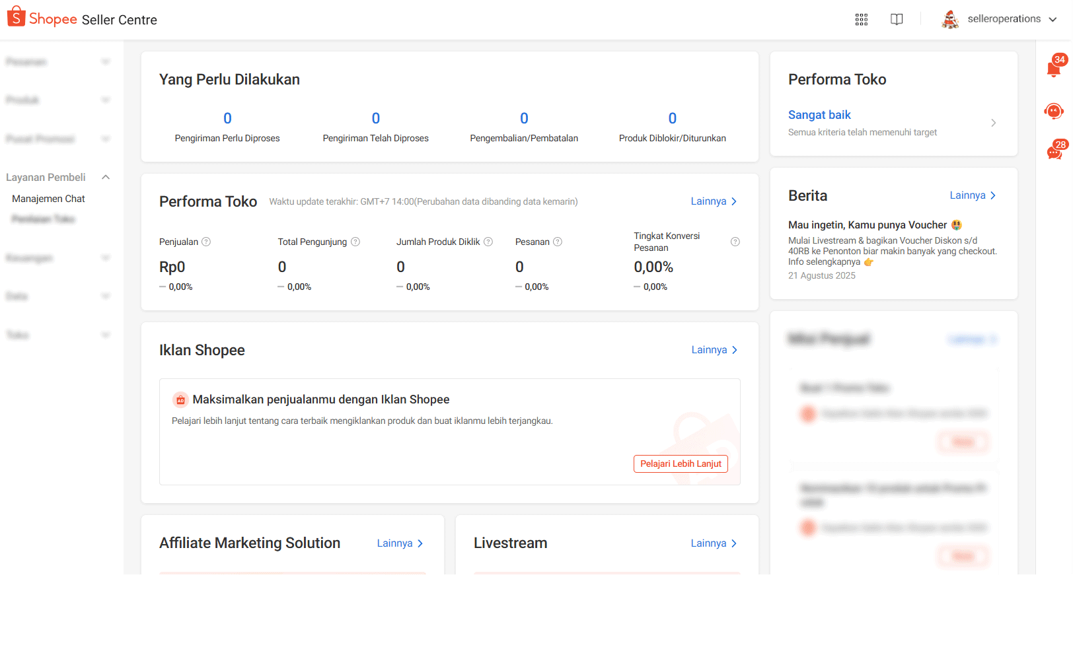Collapse the Layanan Pembeli sidebar section
Image resolution: width=1073 pixels, height=655 pixels.
[106, 177]
